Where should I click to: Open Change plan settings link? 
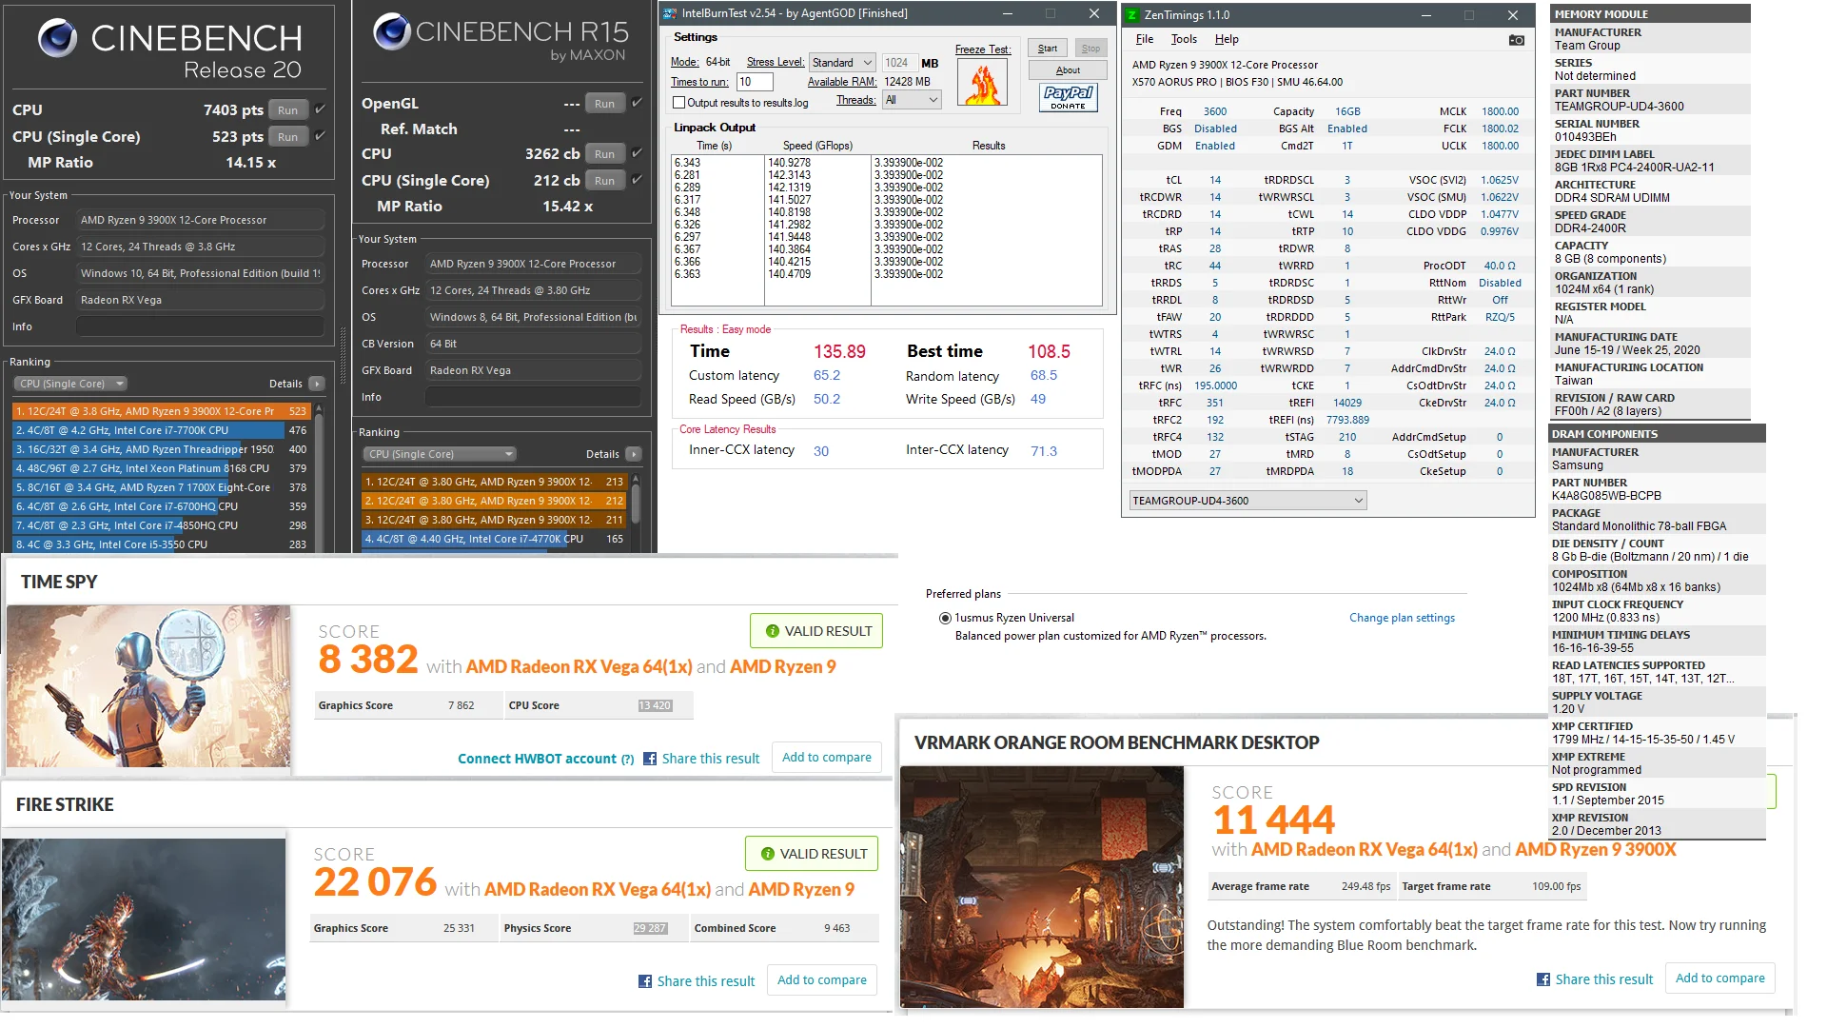coord(1402,618)
